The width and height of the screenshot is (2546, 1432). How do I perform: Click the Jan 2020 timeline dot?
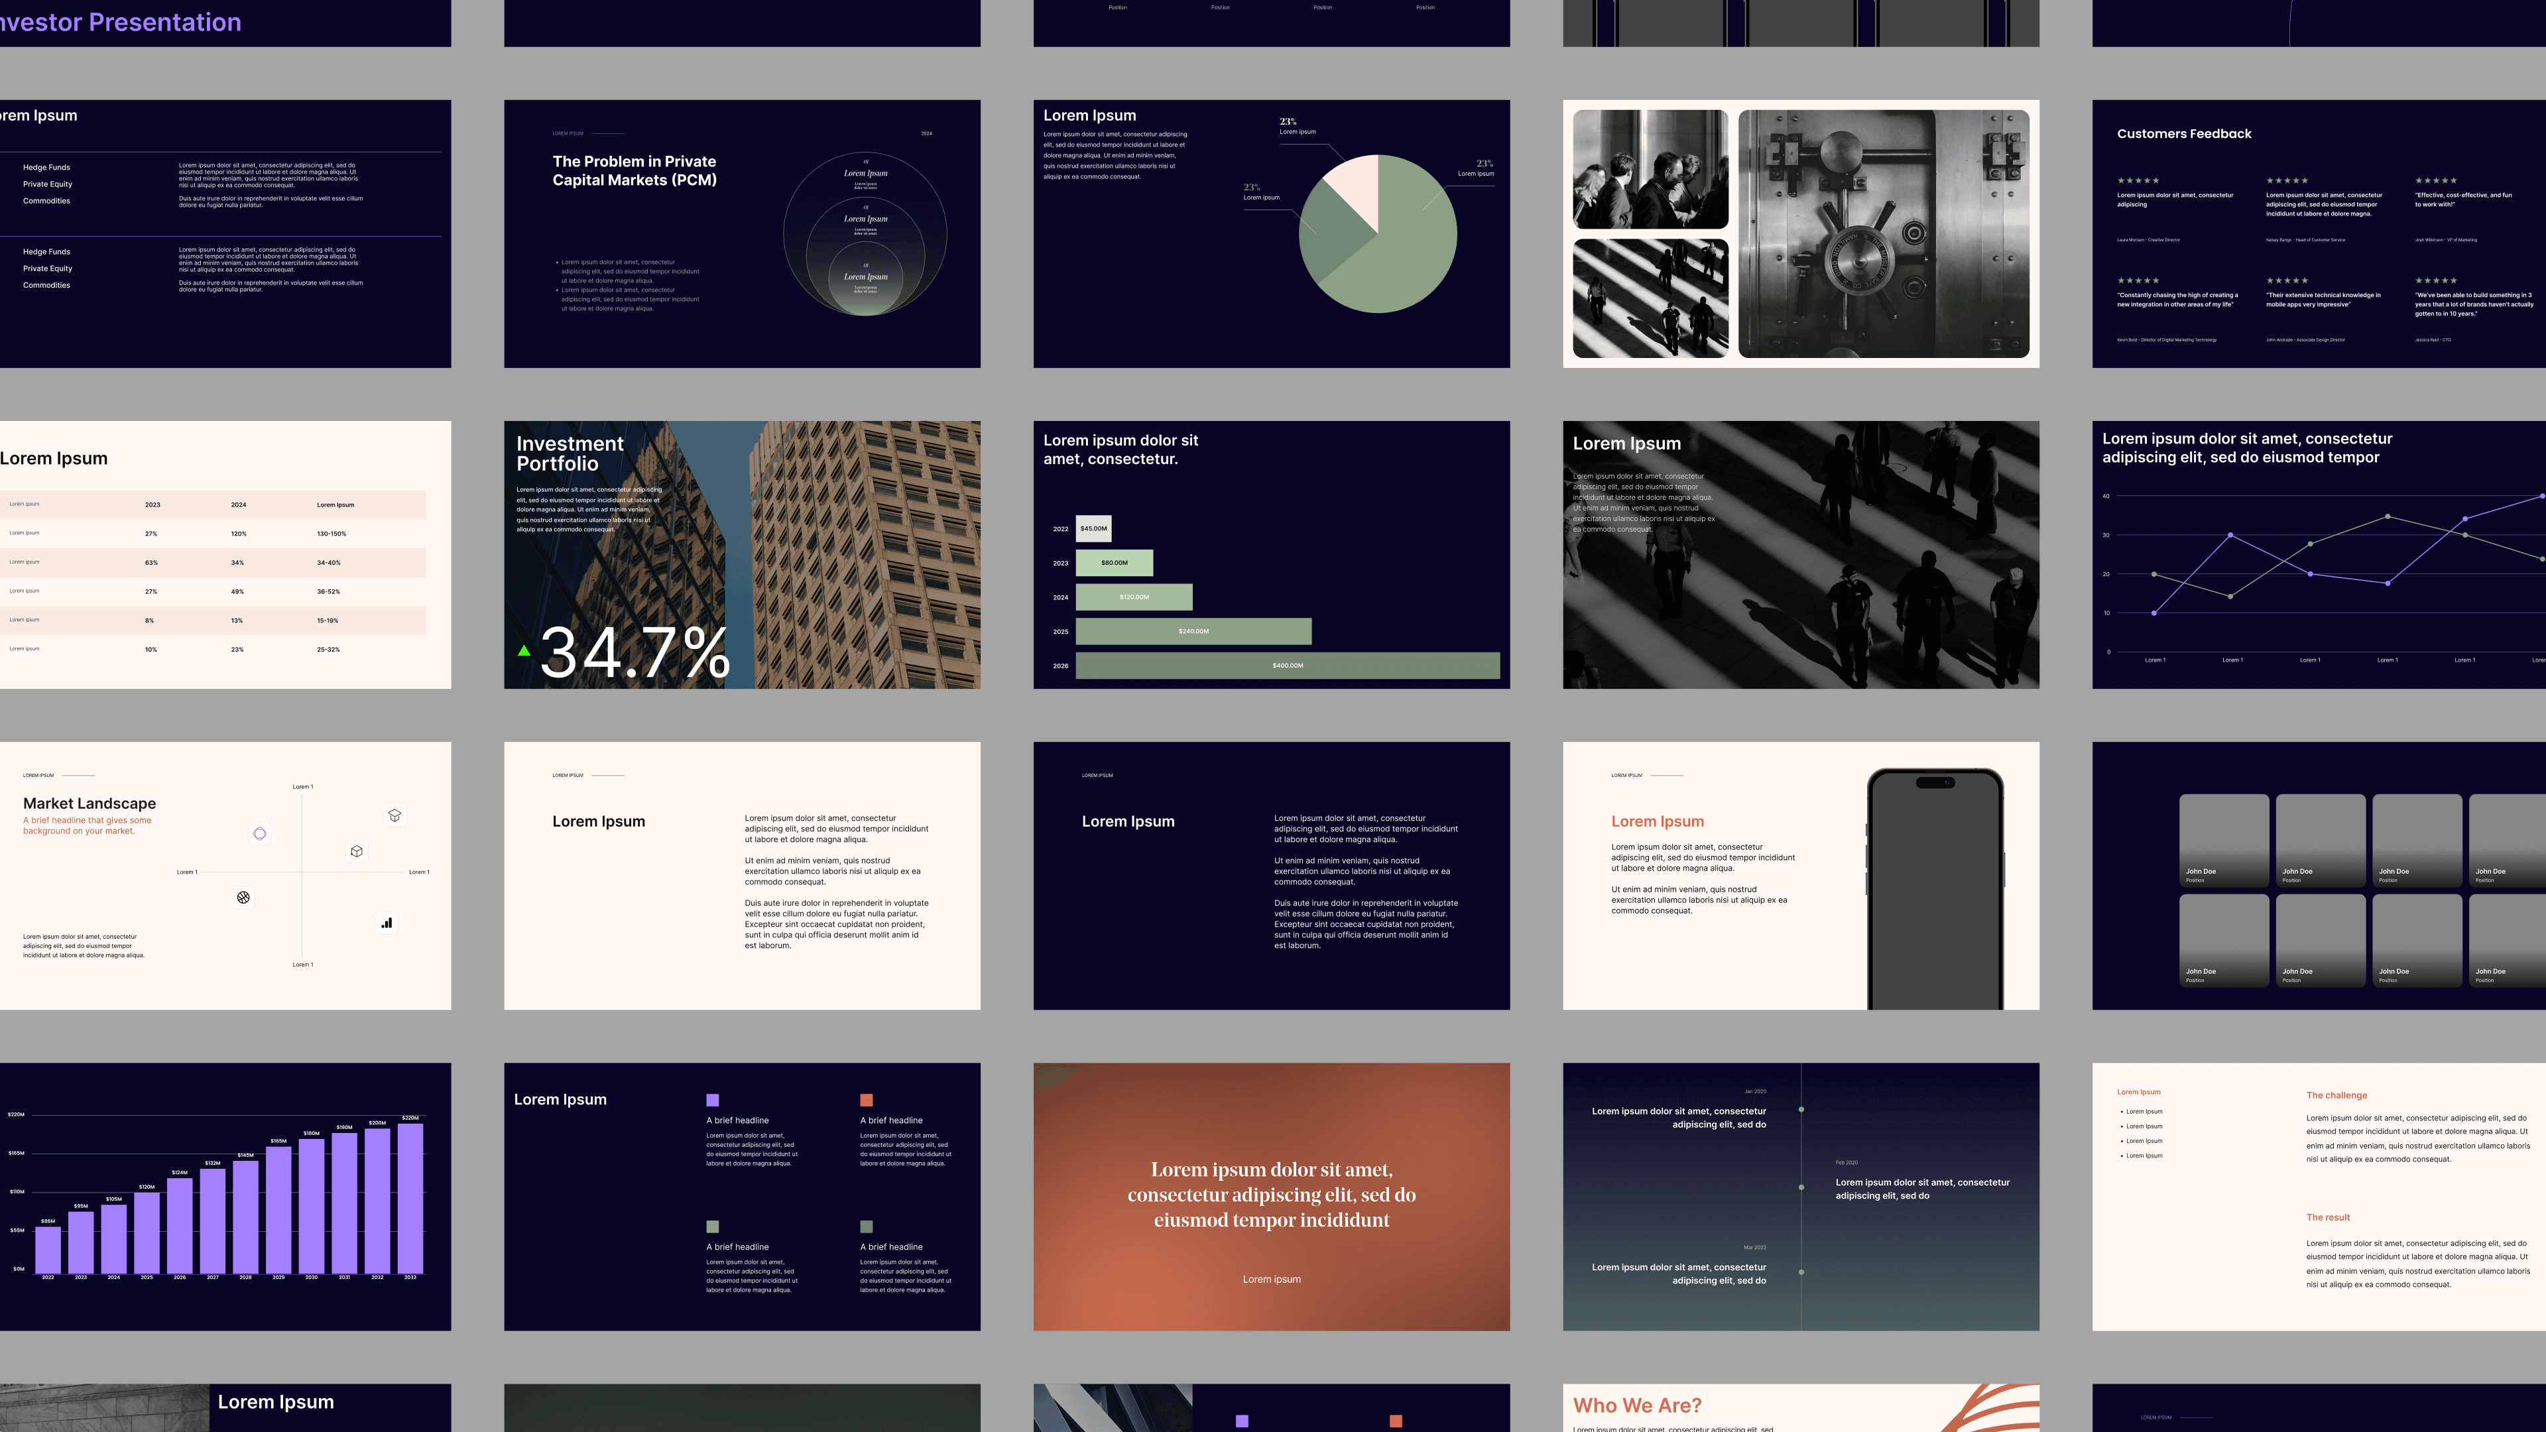(1801, 1109)
